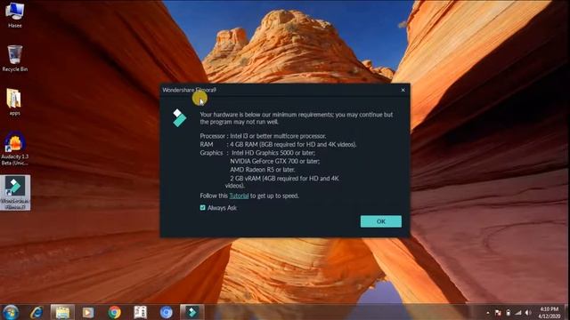Open Windows Explorer from the taskbar
Viewport: 570px width, 320px height.
click(62, 312)
